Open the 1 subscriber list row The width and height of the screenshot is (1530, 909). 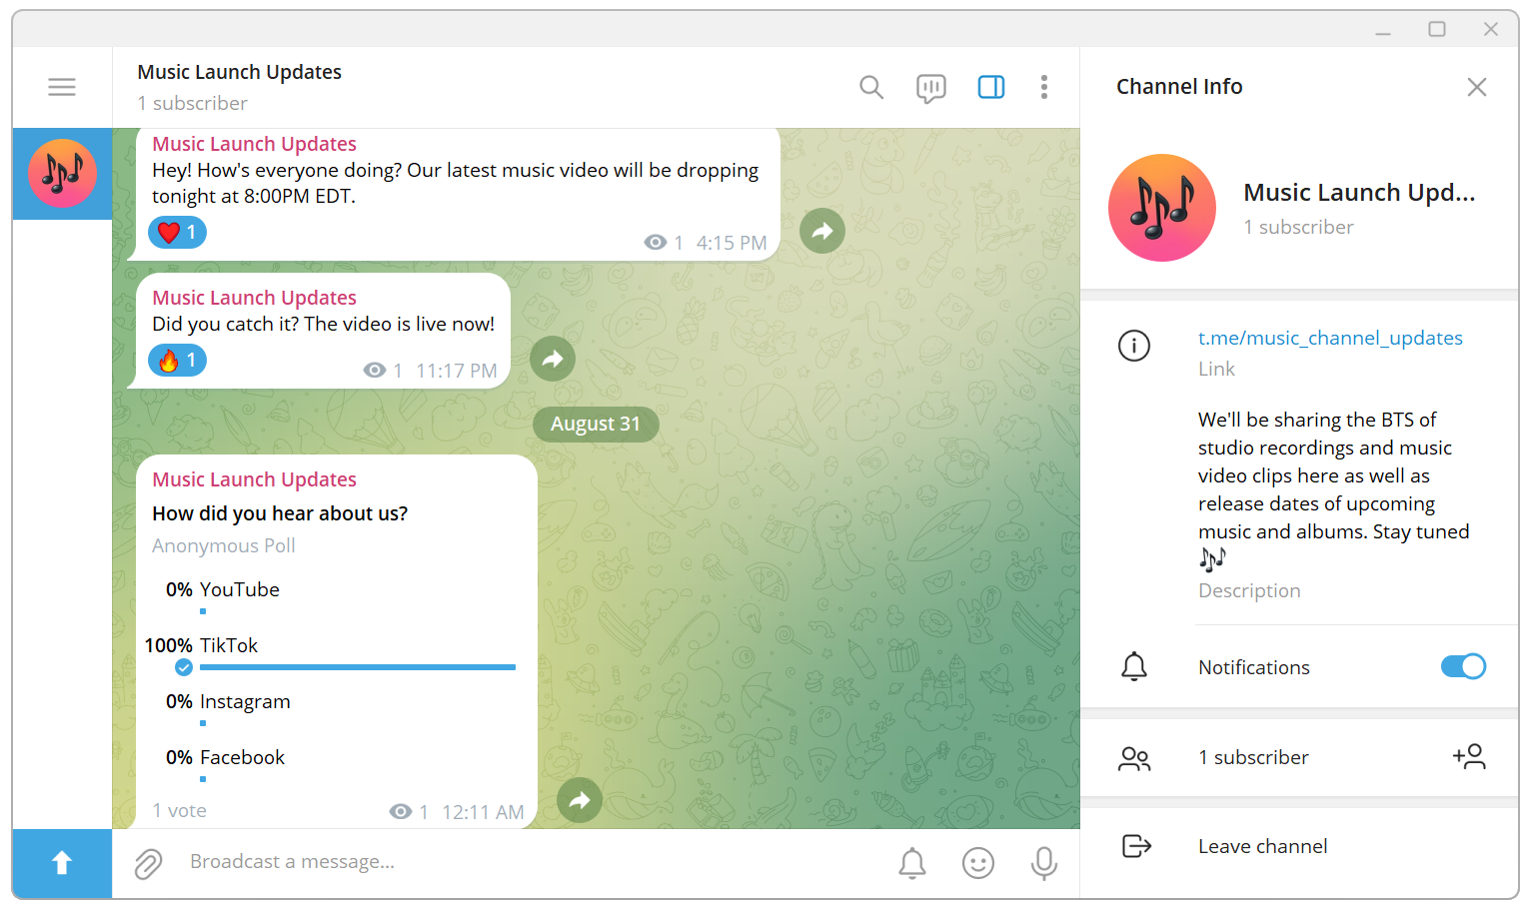1299,757
